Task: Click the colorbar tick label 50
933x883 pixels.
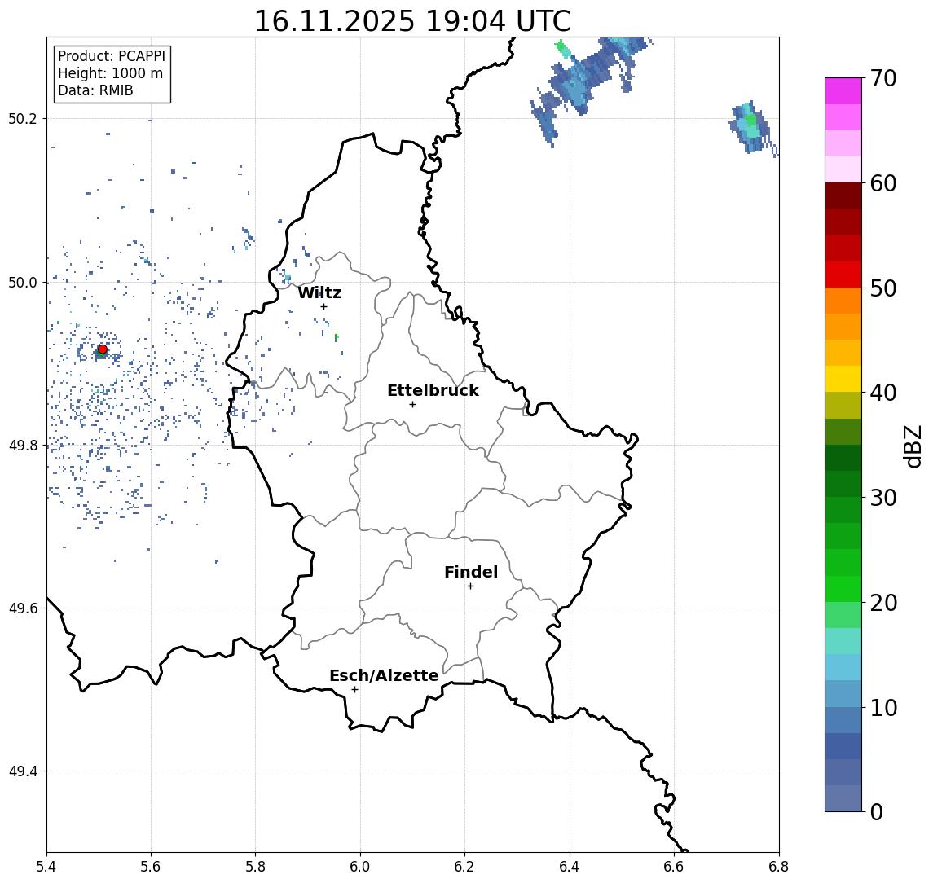Action: pyautogui.click(x=883, y=288)
